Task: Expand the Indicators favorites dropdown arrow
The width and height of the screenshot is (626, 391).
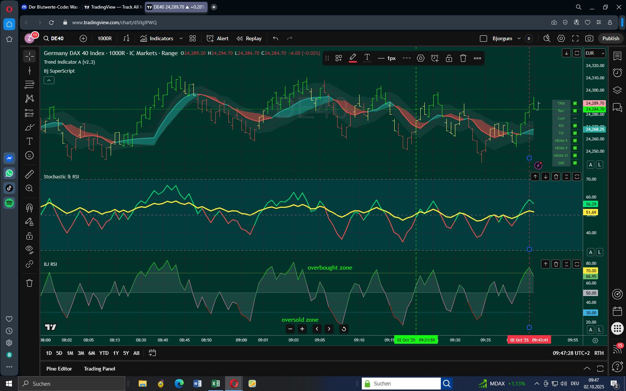Action: click(x=181, y=38)
